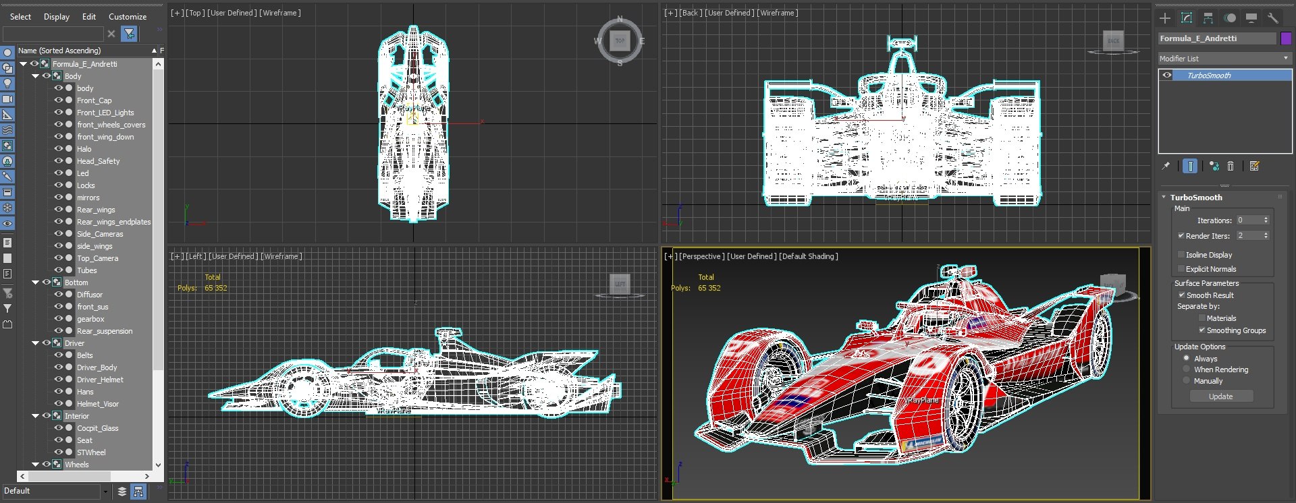The image size is (1296, 503).
Task: Collapse the Interior group node
Action: pos(35,416)
